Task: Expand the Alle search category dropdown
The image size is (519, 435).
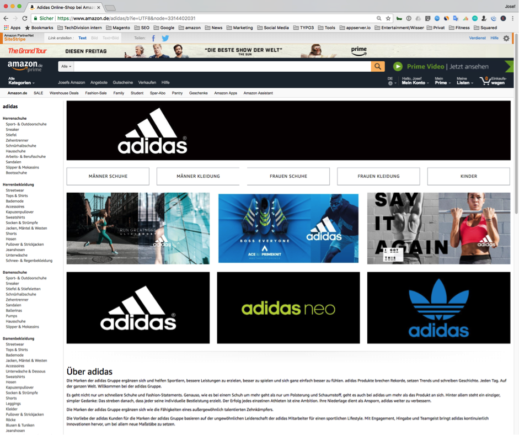Action: [x=66, y=67]
